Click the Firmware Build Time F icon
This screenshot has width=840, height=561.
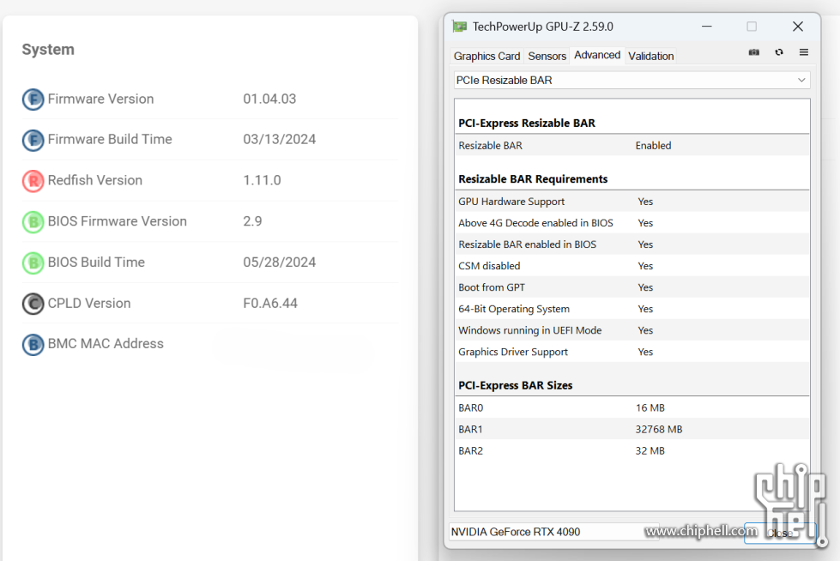pos(33,140)
